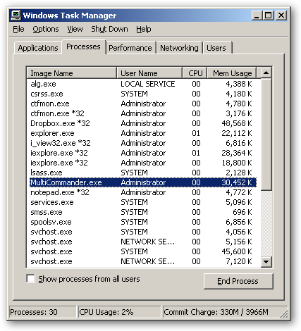Open the File menu
Screen dimensions: 301x331
[x=18, y=29]
